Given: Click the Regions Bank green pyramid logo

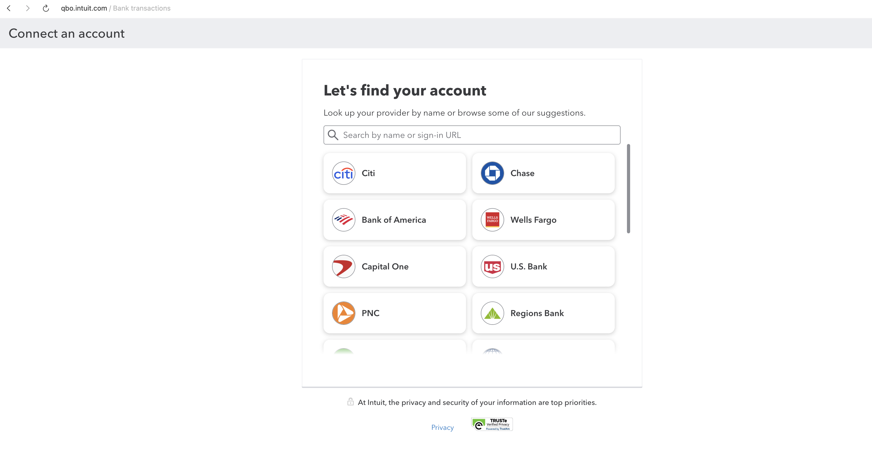Looking at the screenshot, I should tap(492, 313).
